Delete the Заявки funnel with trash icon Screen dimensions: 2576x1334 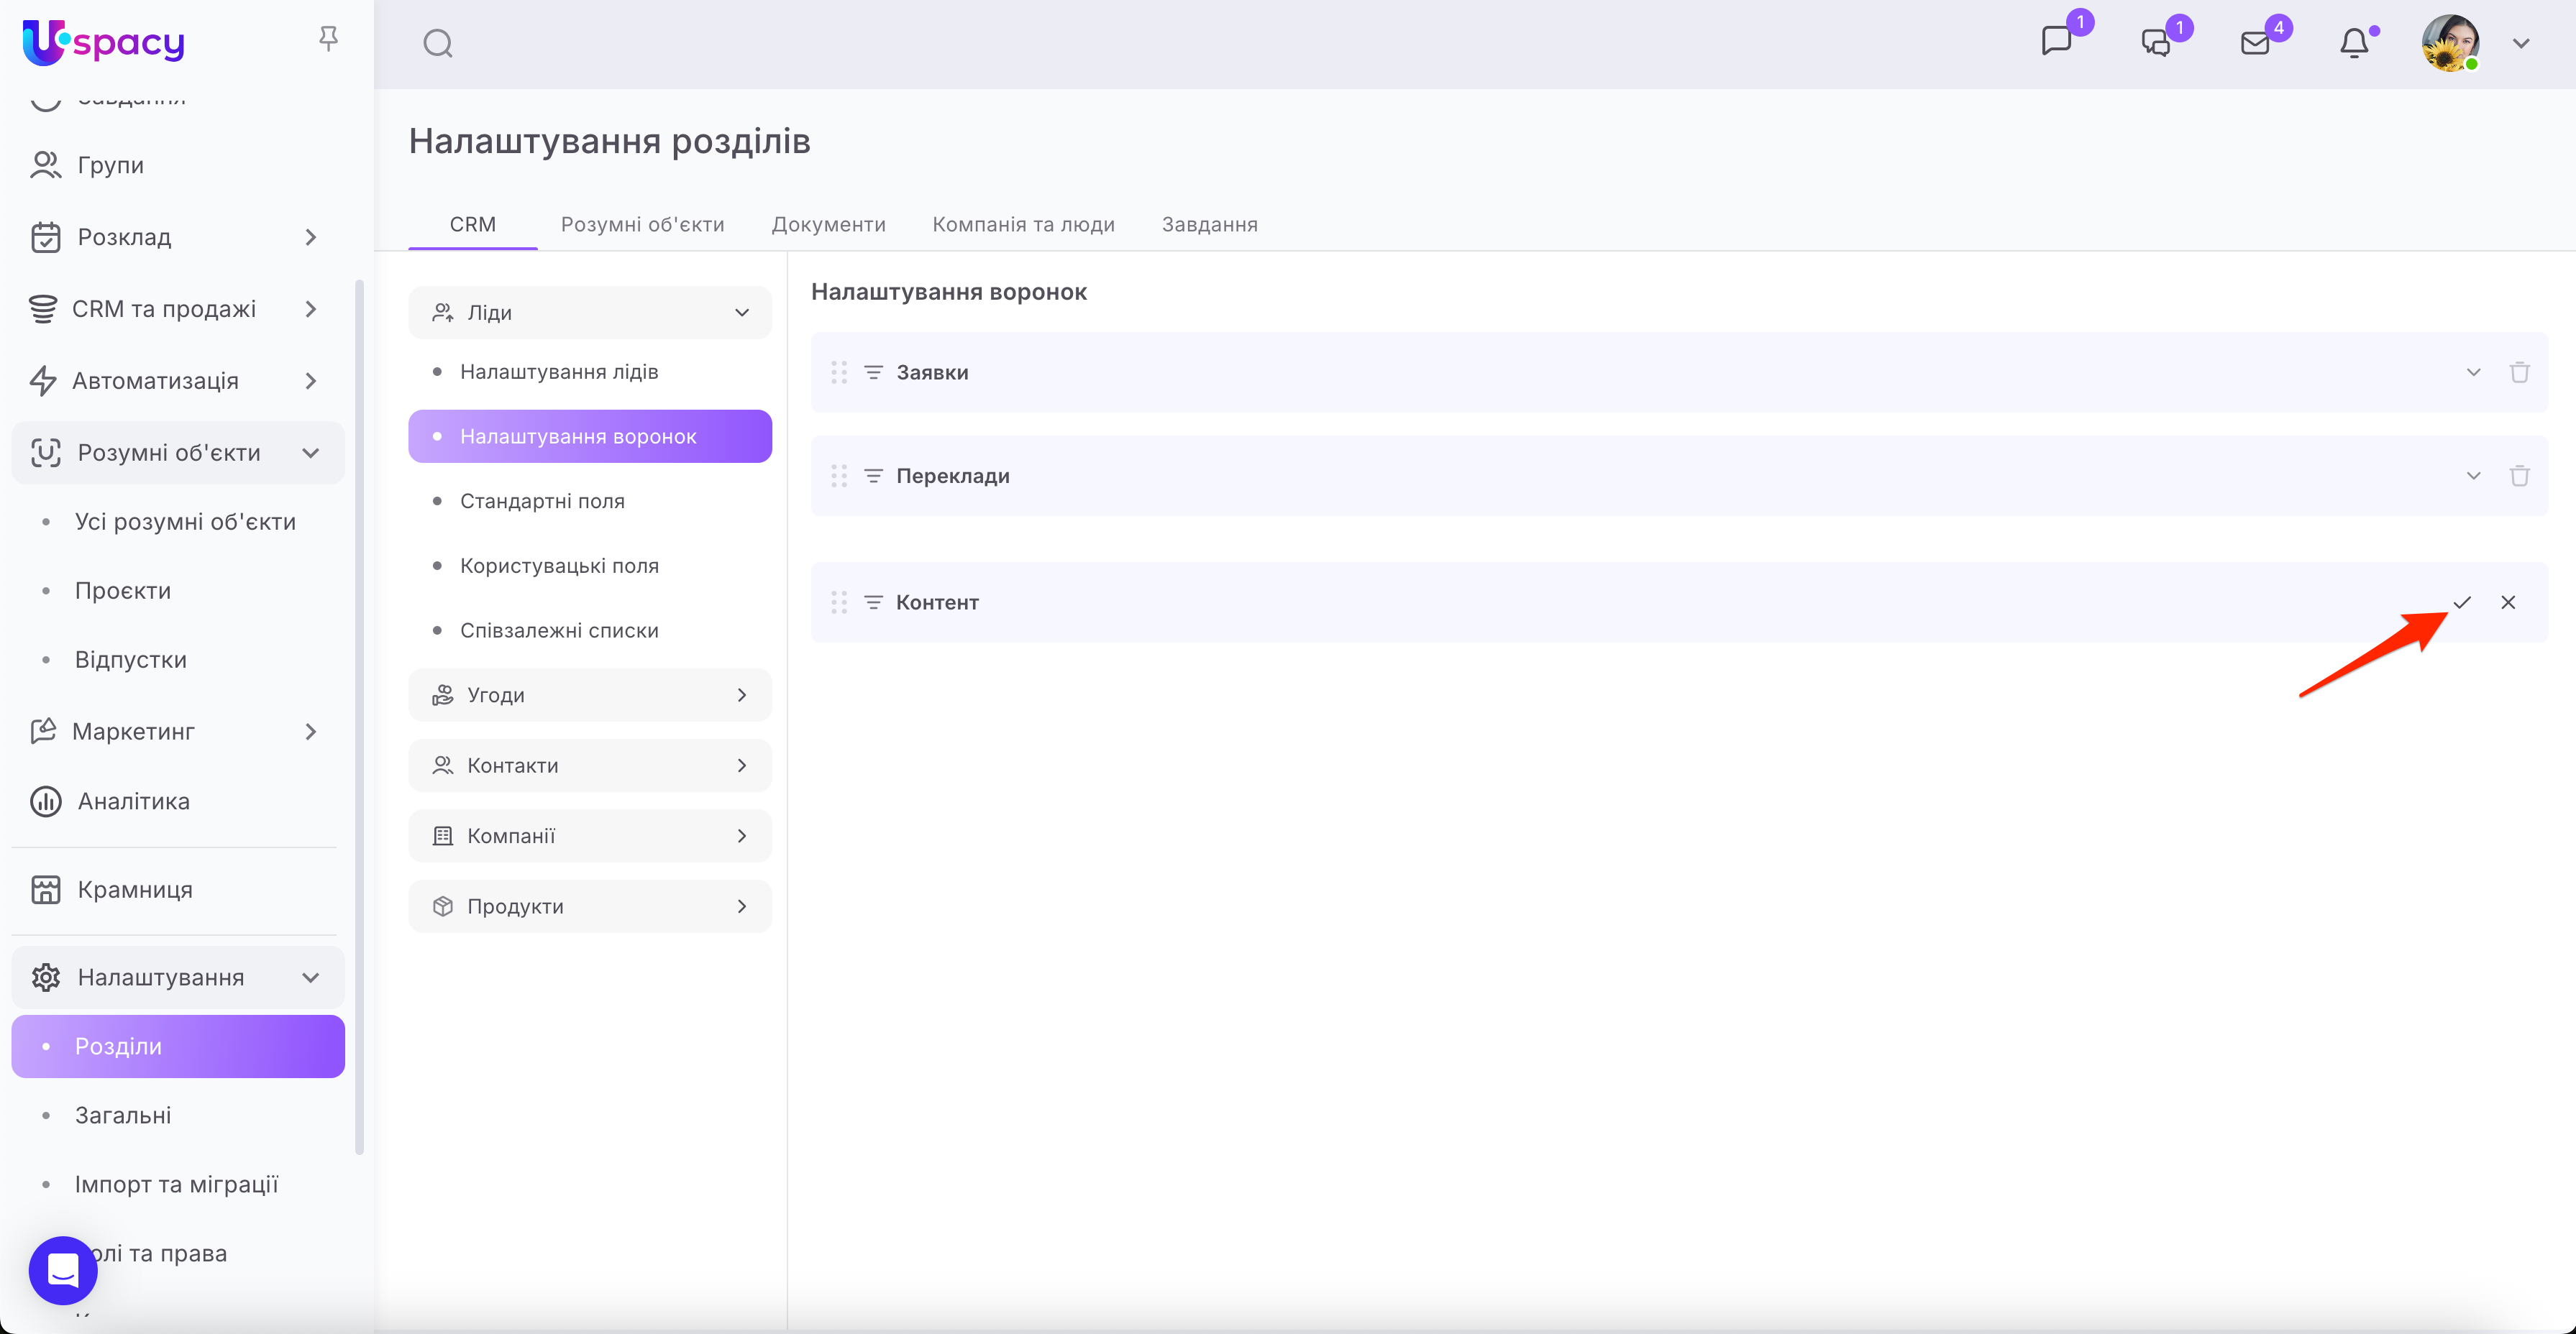[2519, 372]
